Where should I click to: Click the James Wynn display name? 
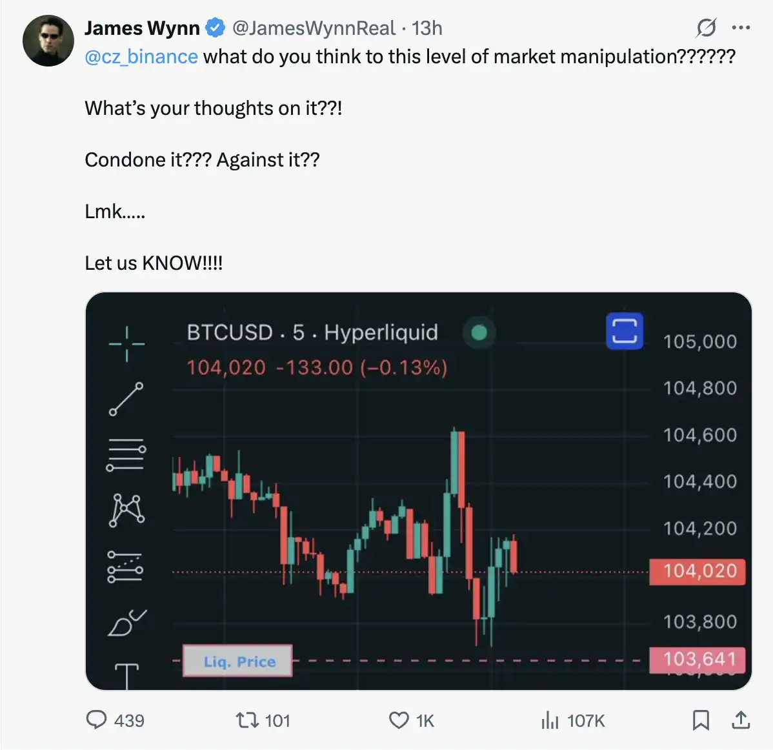[142, 28]
